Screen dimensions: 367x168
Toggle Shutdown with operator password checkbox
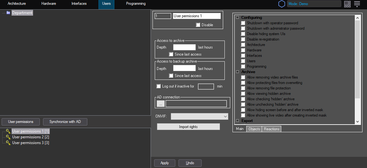click(243, 23)
